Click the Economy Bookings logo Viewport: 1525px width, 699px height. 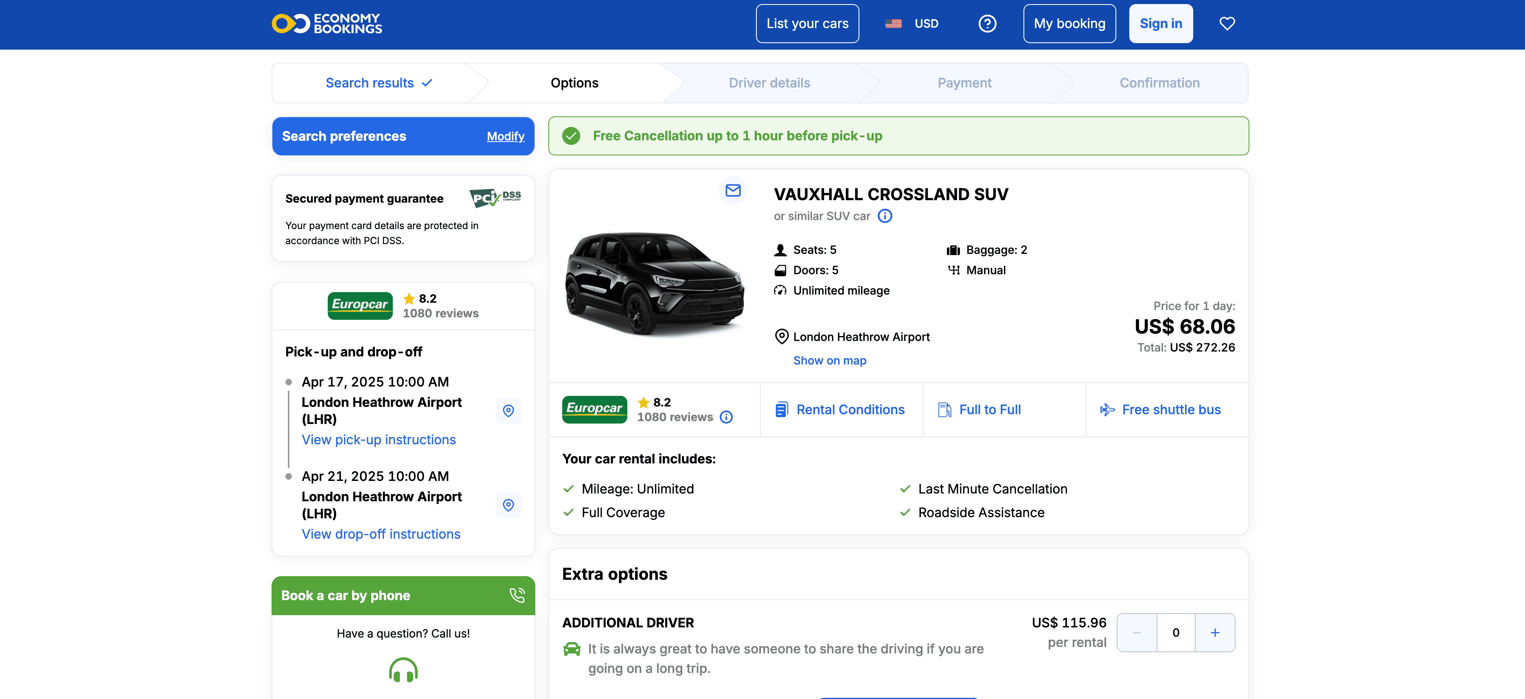[327, 24]
